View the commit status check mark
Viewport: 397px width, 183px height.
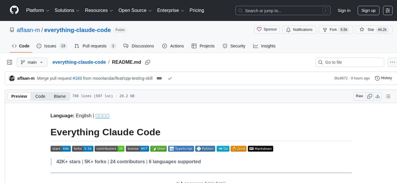point(170,78)
